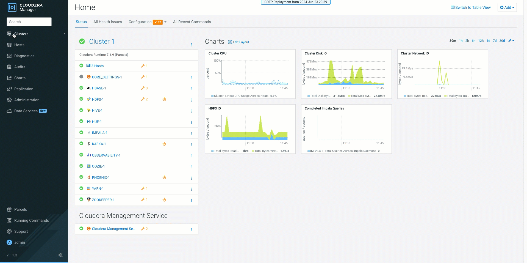Click the HDFS-1 restart-needed power icon
The image size is (527, 263).
(164, 100)
